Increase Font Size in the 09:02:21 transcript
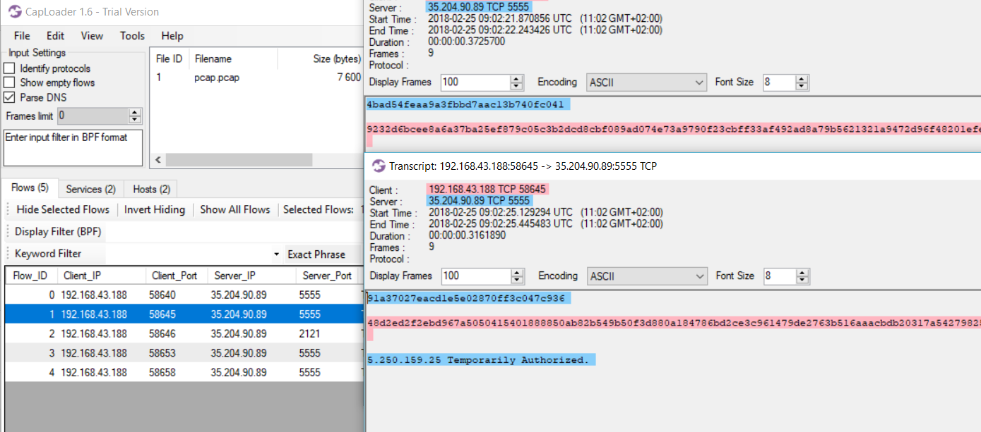Viewport: 981px width, 432px height. point(802,78)
